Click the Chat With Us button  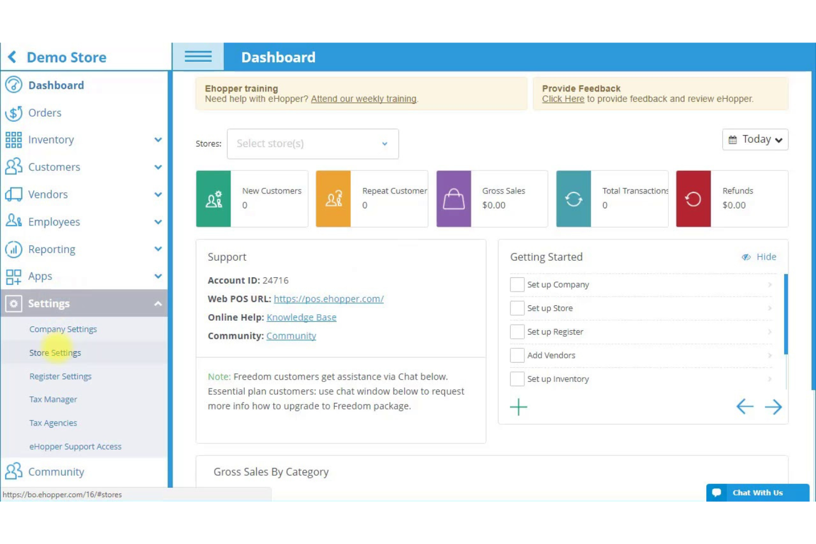click(x=757, y=493)
